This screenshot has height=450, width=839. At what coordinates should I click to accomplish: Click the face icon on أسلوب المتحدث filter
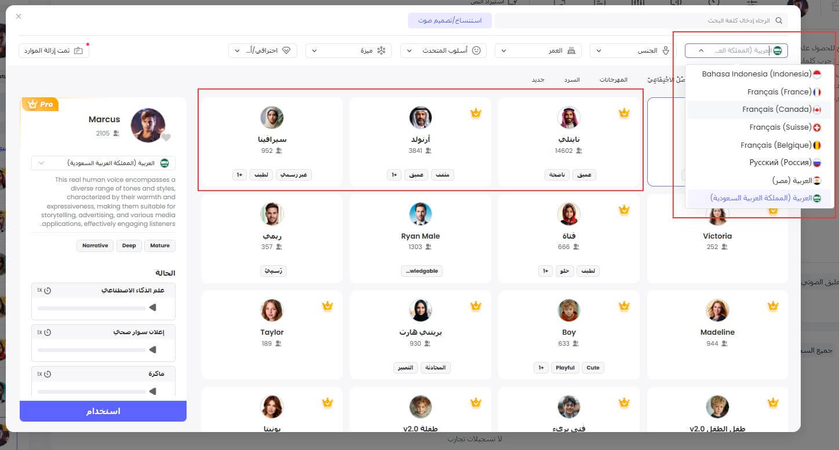click(476, 50)
